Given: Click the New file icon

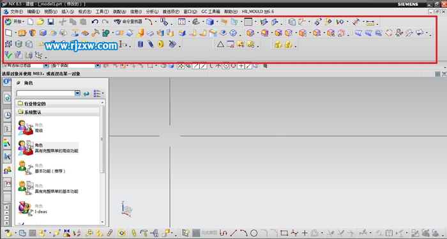Looking at the screenshot, I should (30, 22).
